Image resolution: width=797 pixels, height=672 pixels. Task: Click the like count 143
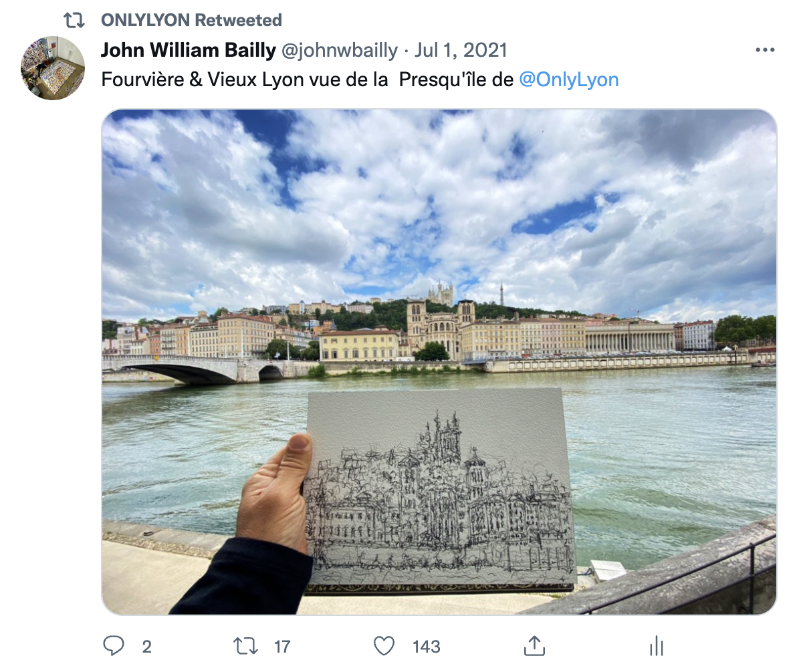pyautogui.click(x=426, y=647)
